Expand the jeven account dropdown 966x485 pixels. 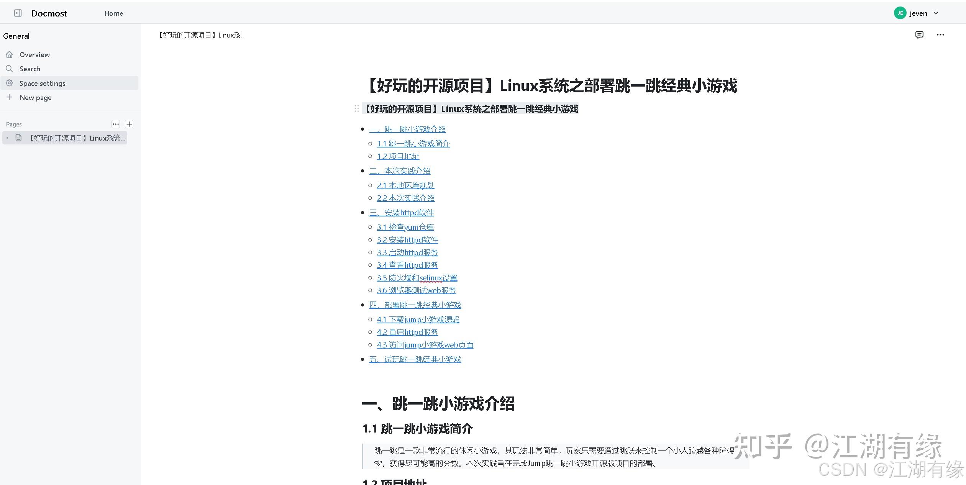935,13
